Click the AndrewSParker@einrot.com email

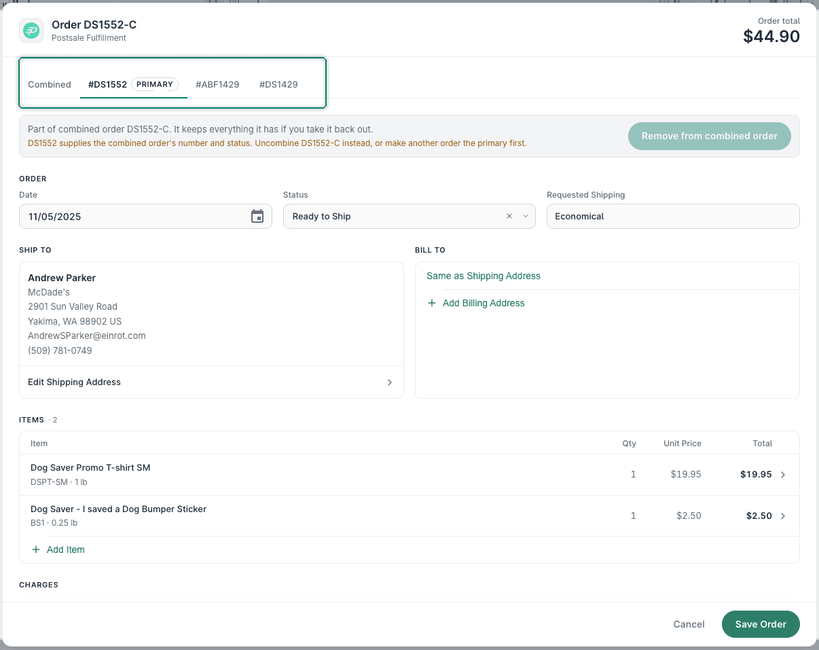click(x=87, y=336)
